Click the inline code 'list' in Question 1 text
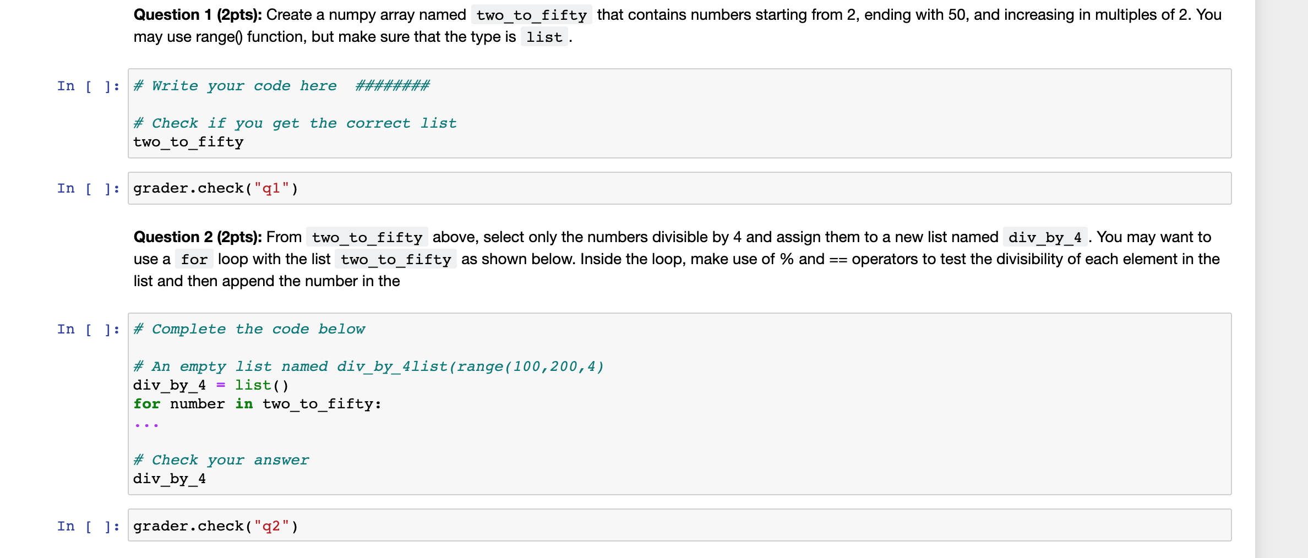Image resolution: width=1308 pixels, height=558 pixels. [544, 37]
